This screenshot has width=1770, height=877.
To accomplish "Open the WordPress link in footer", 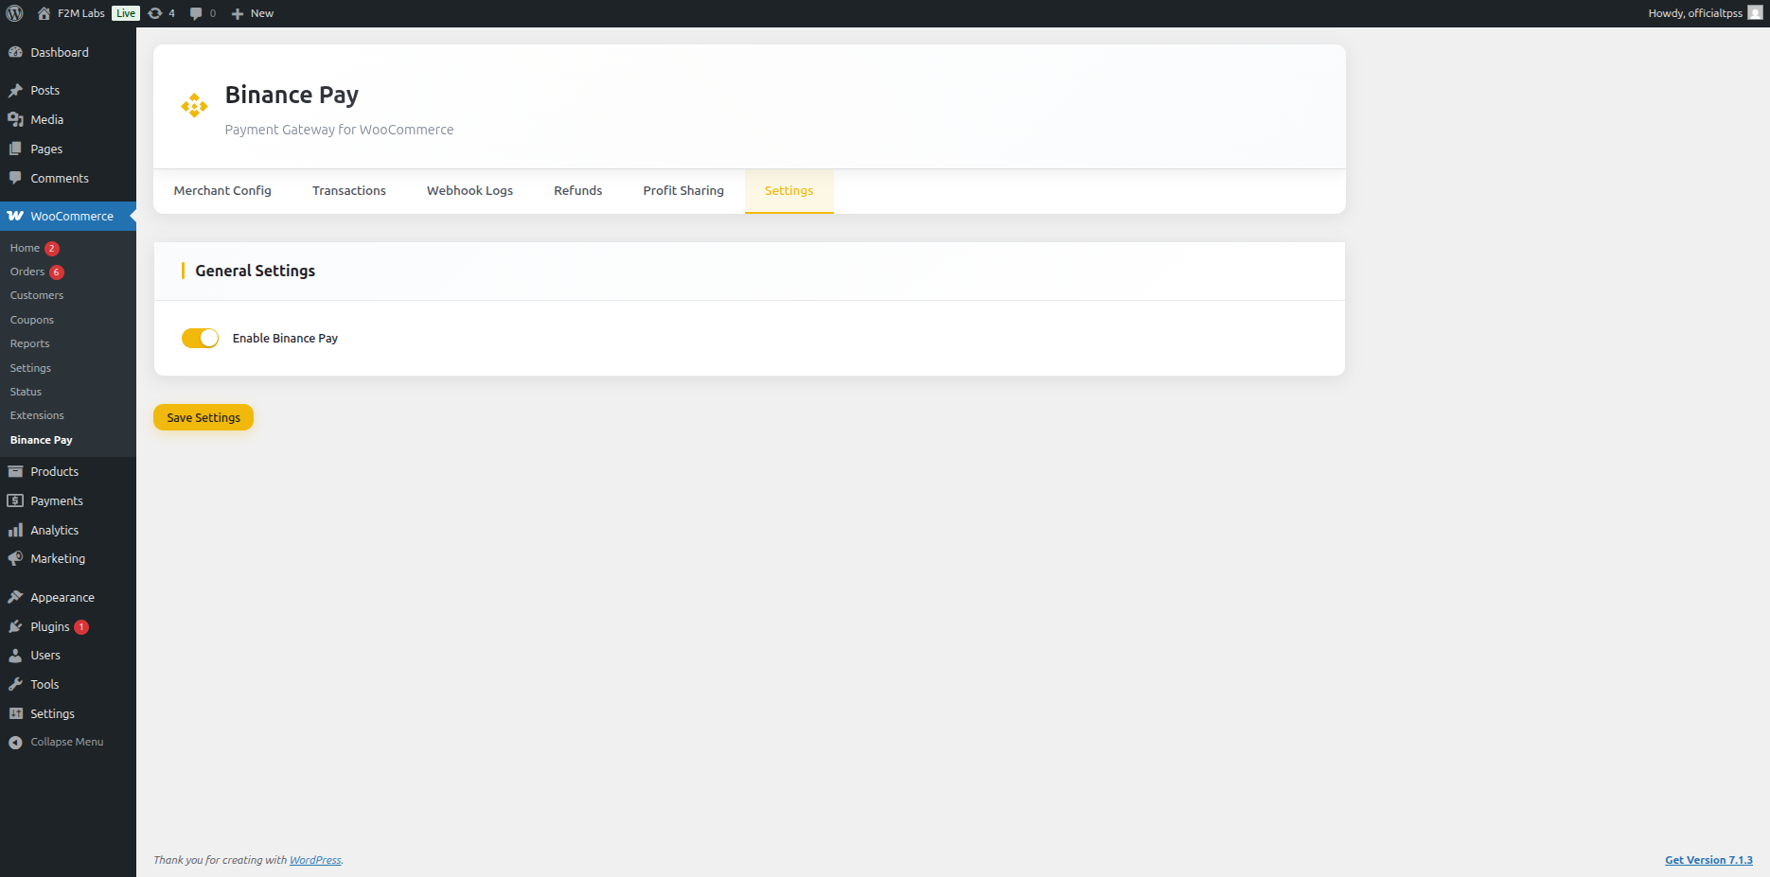I will click(315, 860).
